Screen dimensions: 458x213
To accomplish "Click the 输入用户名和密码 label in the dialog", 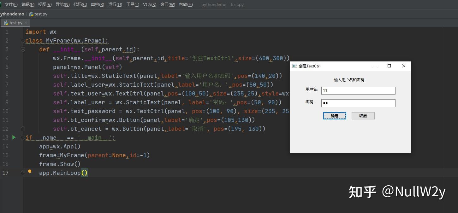I will click(x=349, y=80).
